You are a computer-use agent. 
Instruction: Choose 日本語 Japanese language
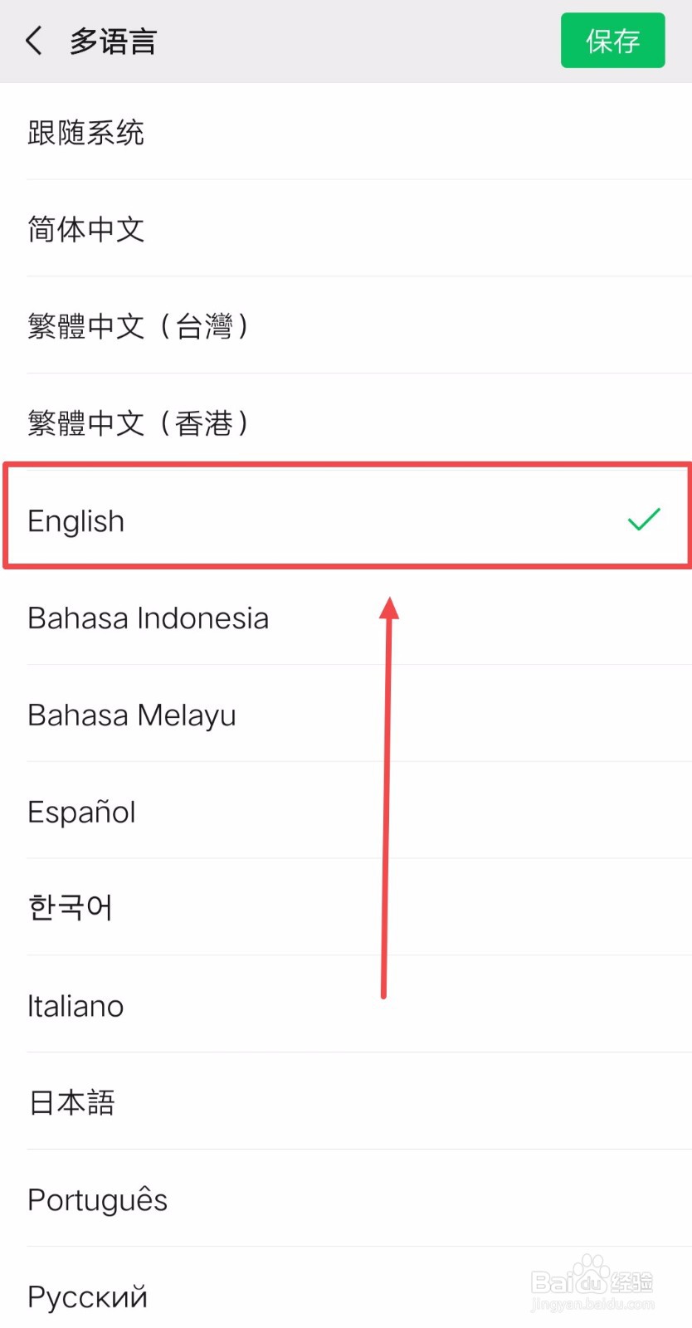click(72, 1103)
